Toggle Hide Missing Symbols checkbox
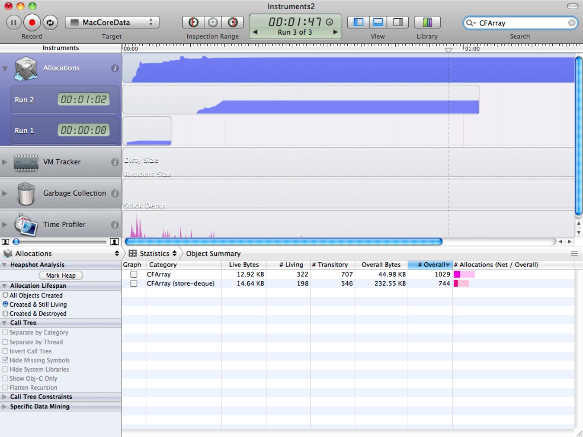The height and width of the screenshot is (437, 583). click(5, 360)
